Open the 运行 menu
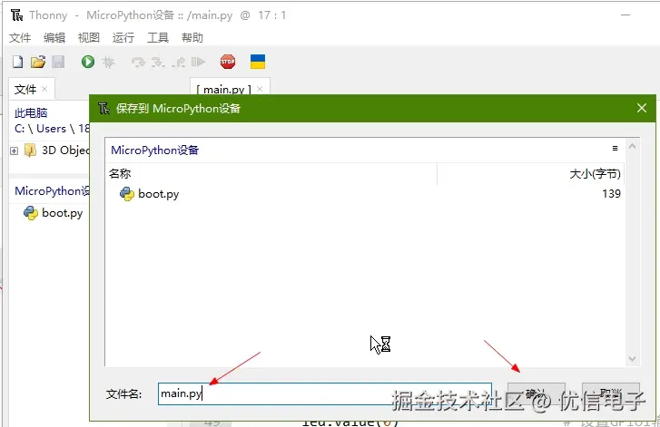Viewport: 660px width, 427px height. click(x=123, y=38)
